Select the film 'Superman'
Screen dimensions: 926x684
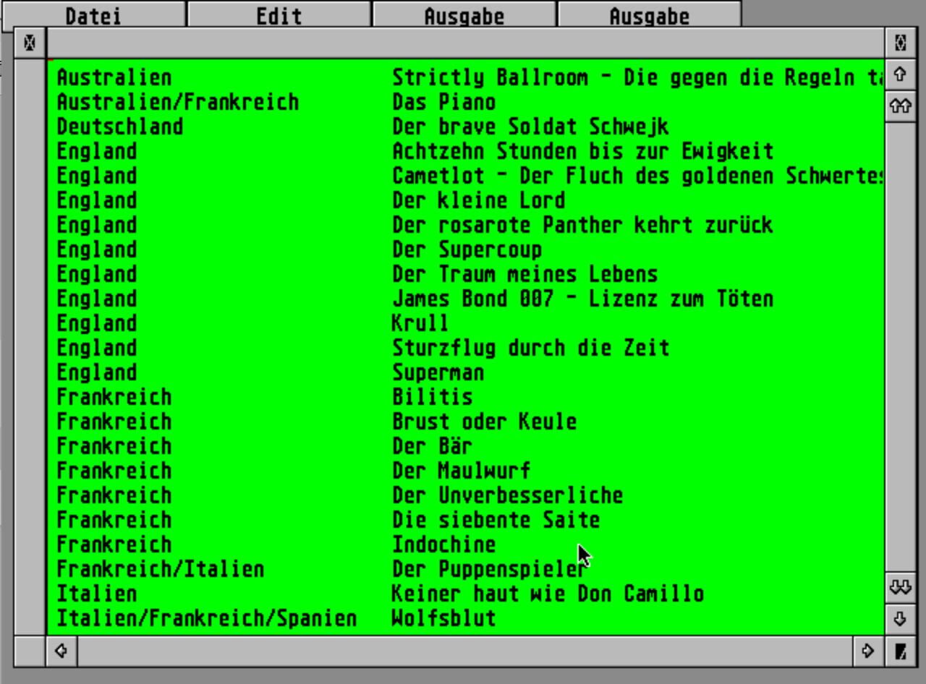[438, 372]
